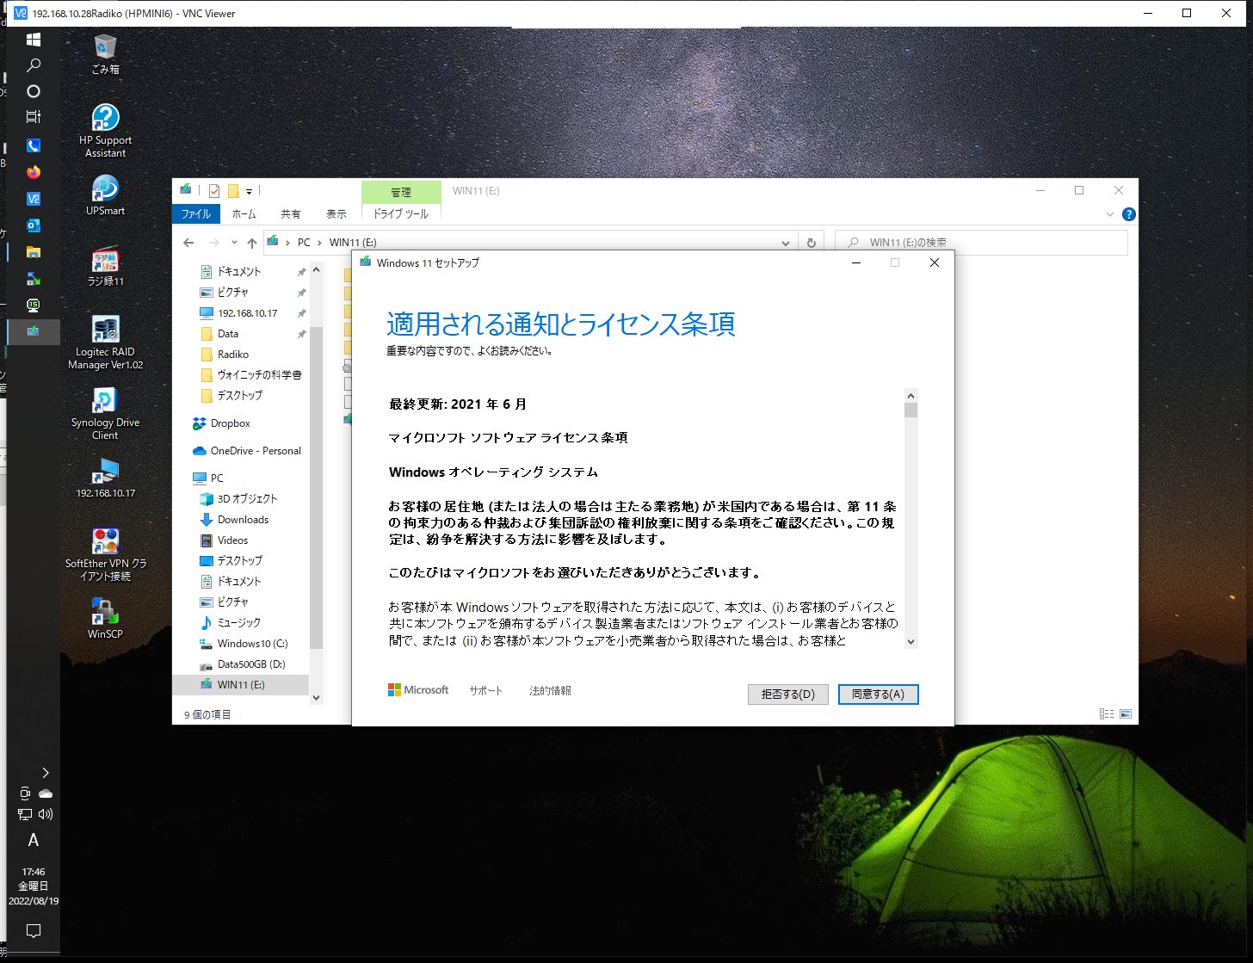Screen dimensions: 1253x963
Task: Click the Explorer properties quick-access icon
Action: [x=214, y=191]
